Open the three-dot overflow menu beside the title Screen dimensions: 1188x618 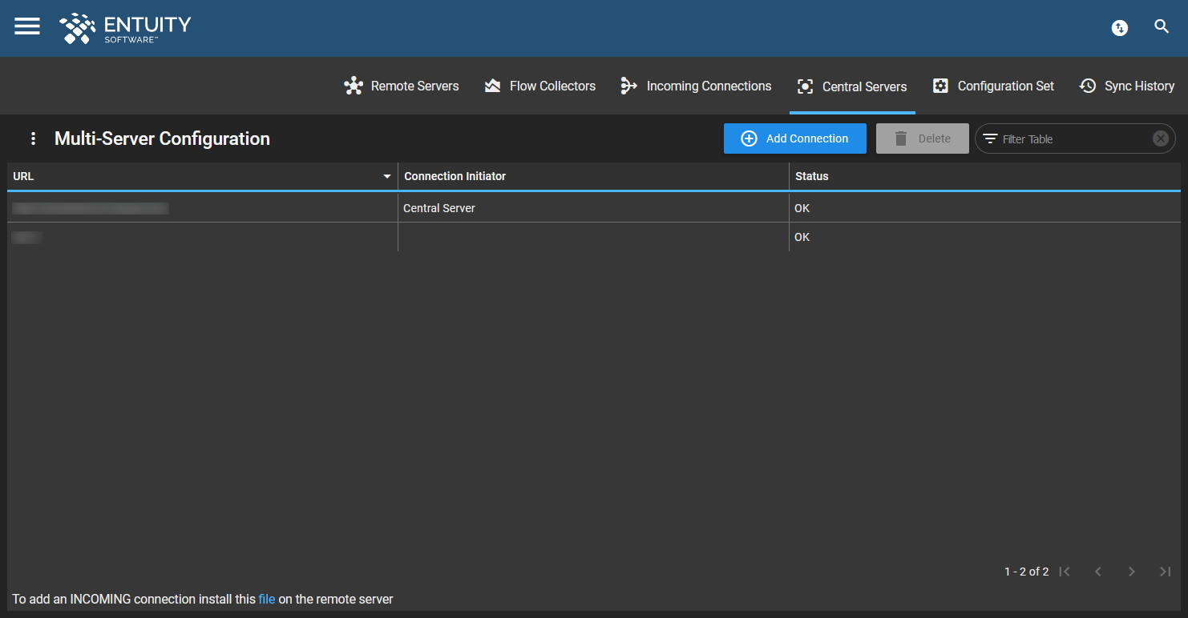[x=33, y=138]
